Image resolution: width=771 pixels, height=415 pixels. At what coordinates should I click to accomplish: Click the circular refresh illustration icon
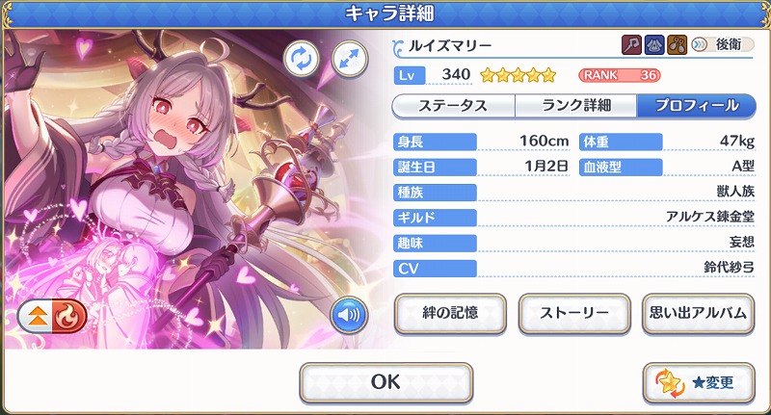point(301,59)
